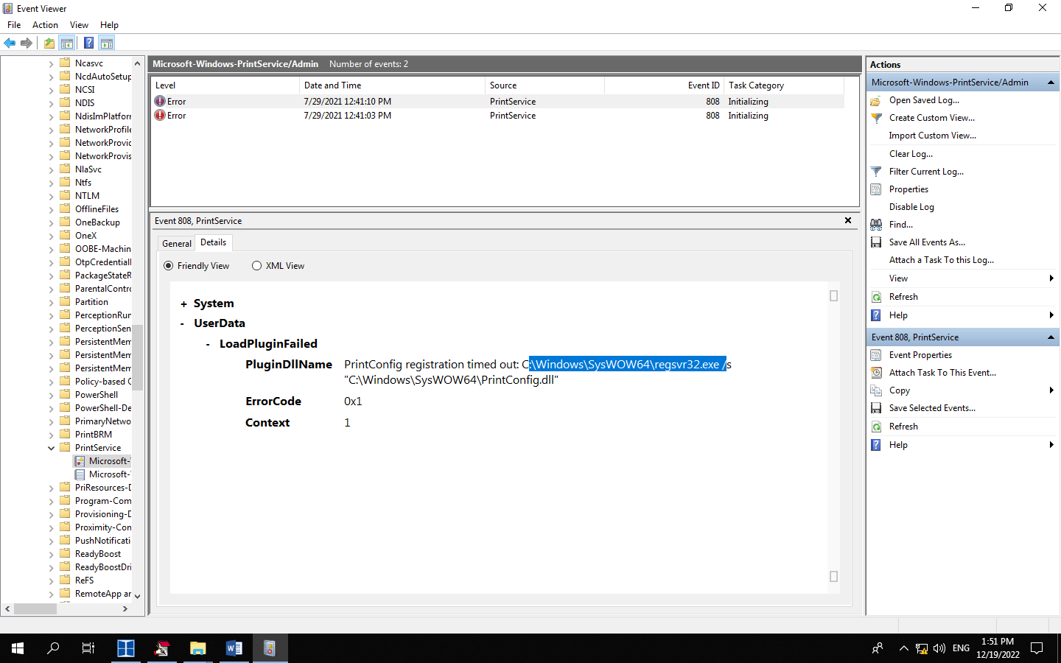1061x663 pixels.
Task: Click Refresh under Event 808 actions
Action: [903, 427]
